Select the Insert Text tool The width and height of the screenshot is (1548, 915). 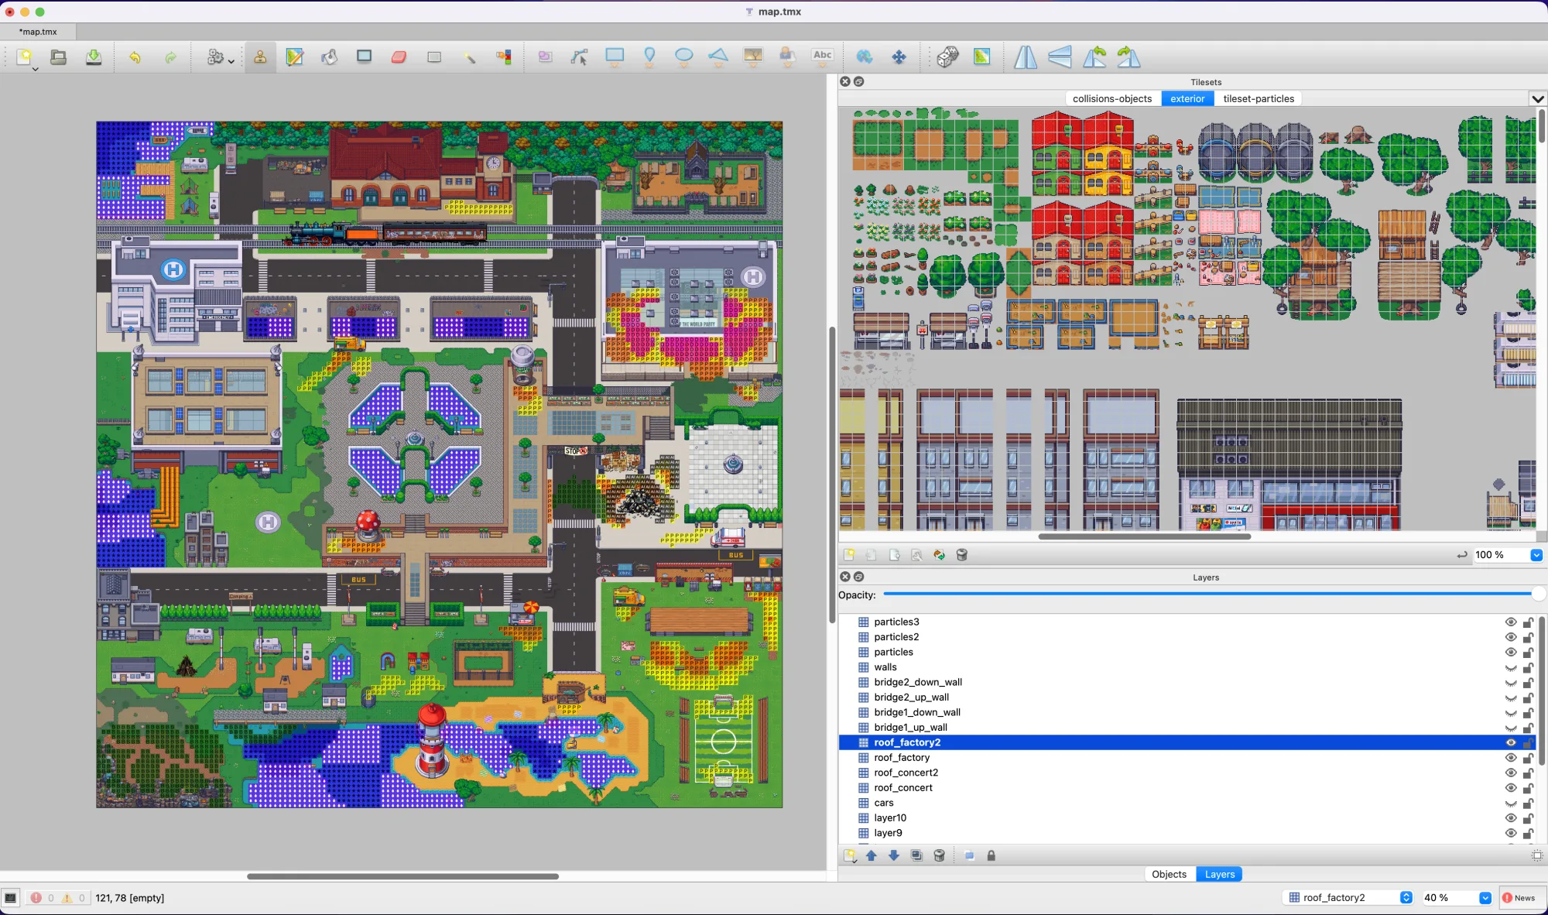(x=822, y=56)
